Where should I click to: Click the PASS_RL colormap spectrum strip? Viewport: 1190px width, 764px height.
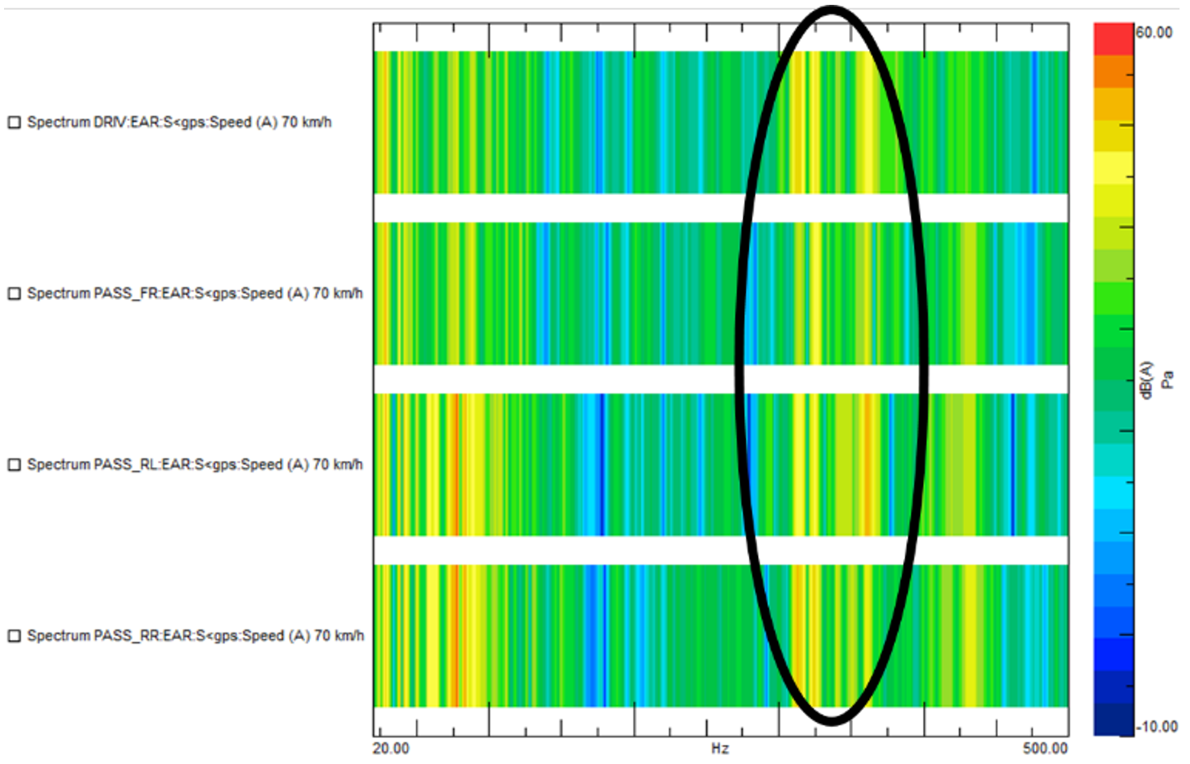point(564,464)
